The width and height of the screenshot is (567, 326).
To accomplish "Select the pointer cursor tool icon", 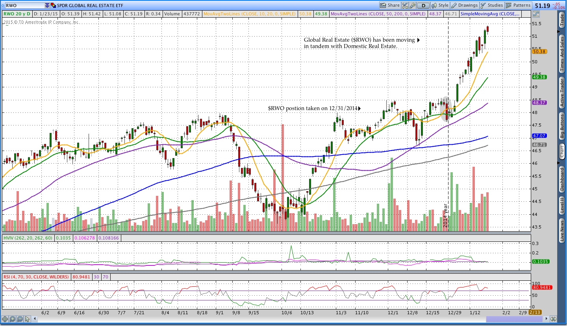I will [27, 319].
